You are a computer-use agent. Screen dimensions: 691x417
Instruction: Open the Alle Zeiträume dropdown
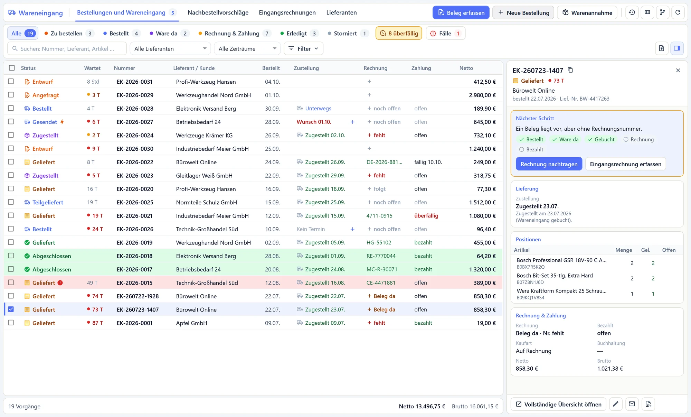pos(247,49)
